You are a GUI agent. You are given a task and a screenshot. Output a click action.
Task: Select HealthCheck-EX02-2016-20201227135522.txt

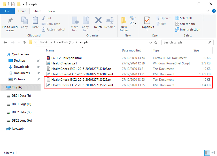[128, 79]
